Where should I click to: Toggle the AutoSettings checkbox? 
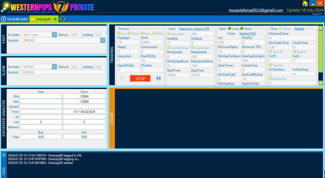pyautogui.click(x=169, y=48)
